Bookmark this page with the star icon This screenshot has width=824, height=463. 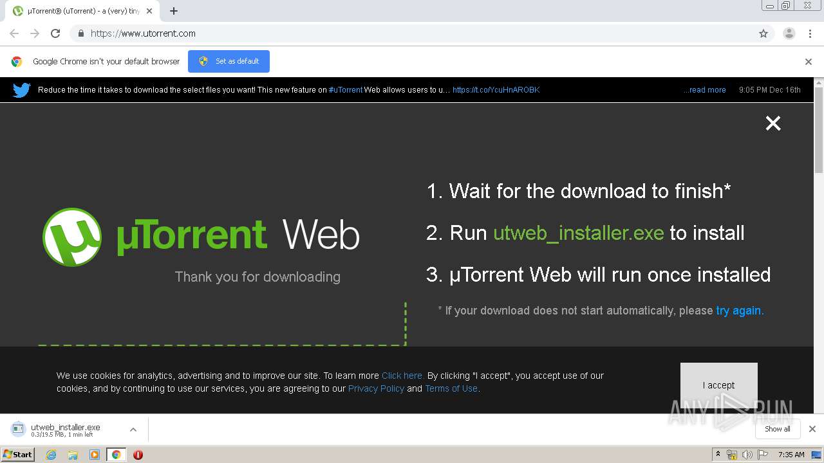(x=763, y=33)
